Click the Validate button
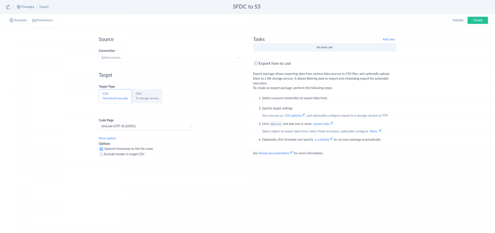Viewport: 495px width, 233px height. coord(458,20)
